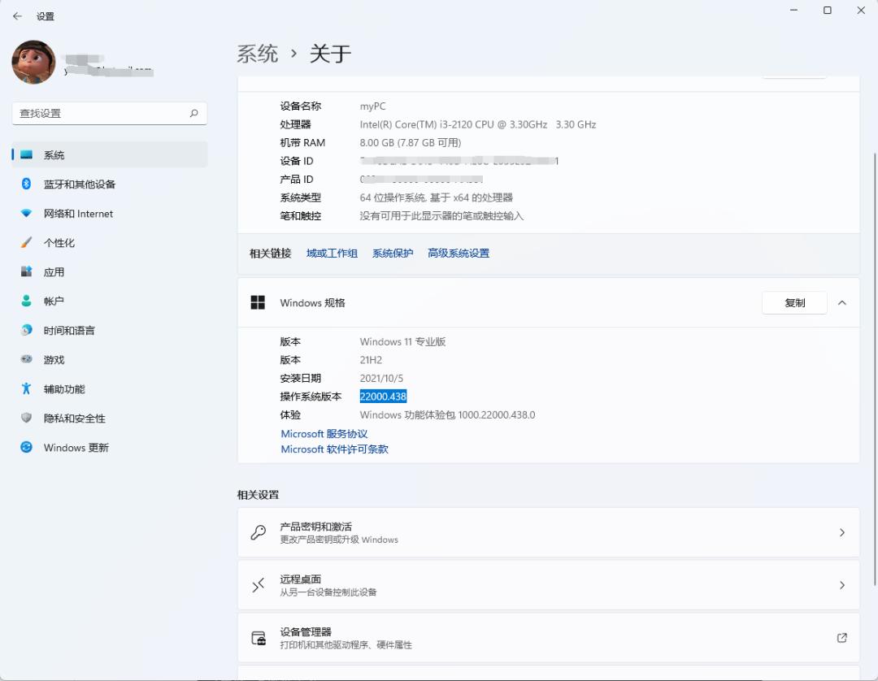This screenshot has height=681, width=878.
Task: Open 辅助功能 settings
Action: (x=110, y=389)
